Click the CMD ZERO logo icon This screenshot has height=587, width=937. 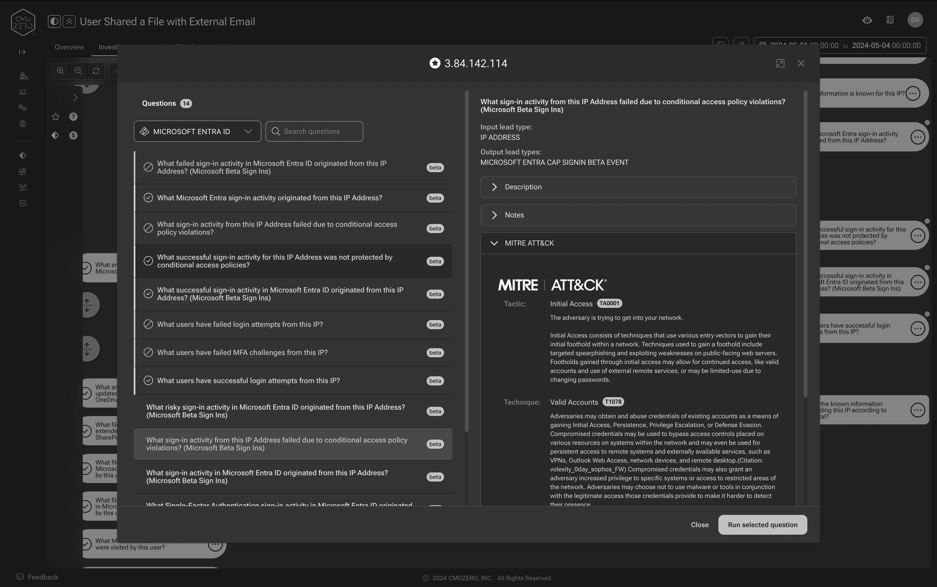(23, 22)
